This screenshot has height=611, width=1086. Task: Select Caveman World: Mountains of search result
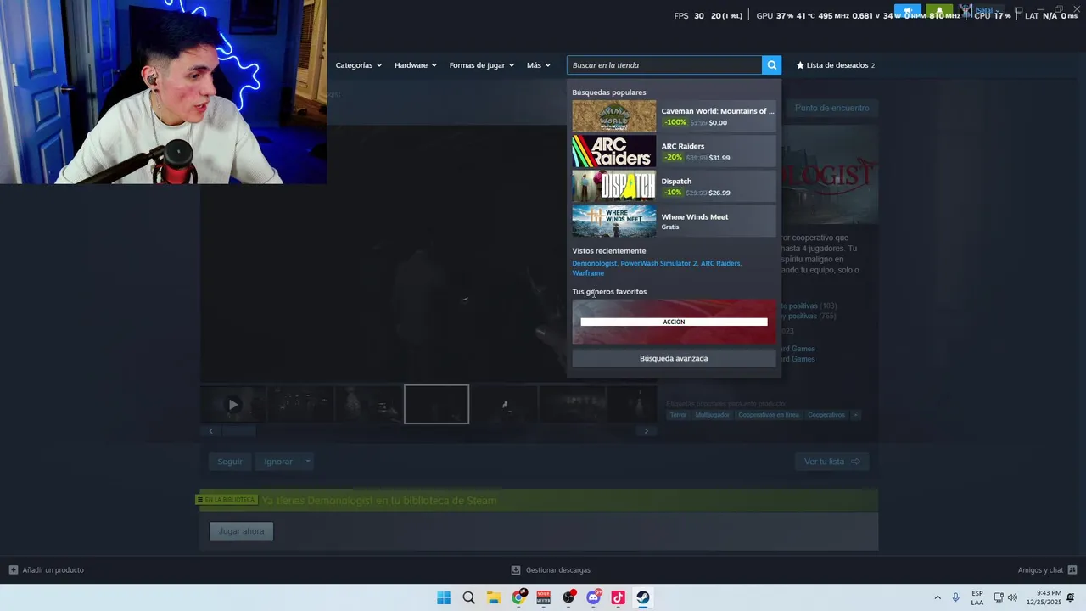(x=674, y=116)
